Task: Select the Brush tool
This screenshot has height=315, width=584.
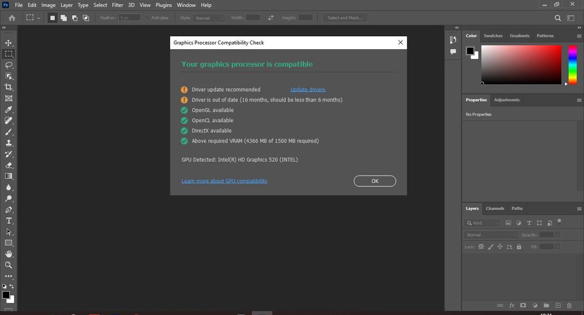Action: (x=9, y=132)
